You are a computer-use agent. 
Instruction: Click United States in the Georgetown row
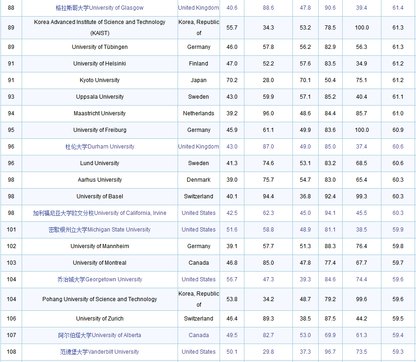[x=199, y=279]
